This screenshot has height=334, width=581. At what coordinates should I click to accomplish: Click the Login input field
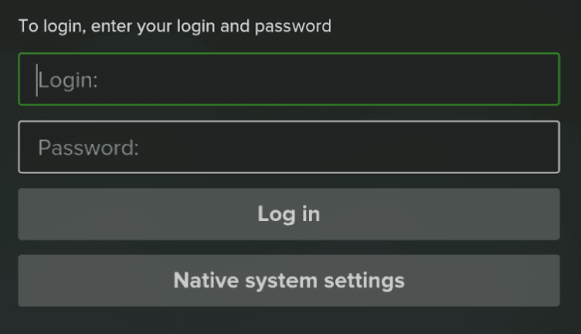(289, 79)
